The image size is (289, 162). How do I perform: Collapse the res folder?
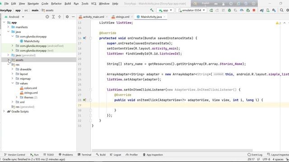pyautogui.click(x=8, y=64)
